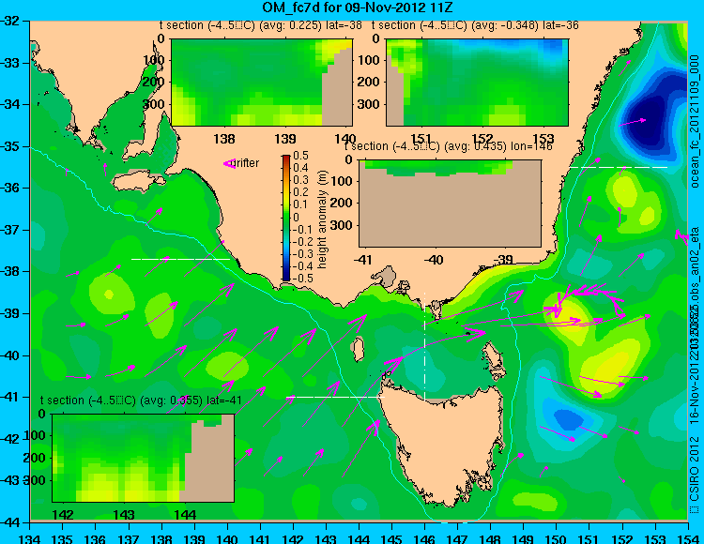Click the height anomaly color bar
Viewport: 704px width, 544px height.
[x=286, y=218]
